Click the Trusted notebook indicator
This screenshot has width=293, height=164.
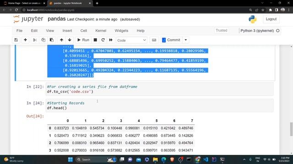(222, 31)
